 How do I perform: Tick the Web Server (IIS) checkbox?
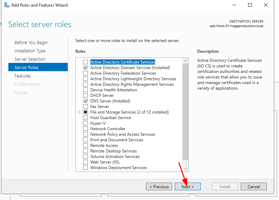(85, 162)
